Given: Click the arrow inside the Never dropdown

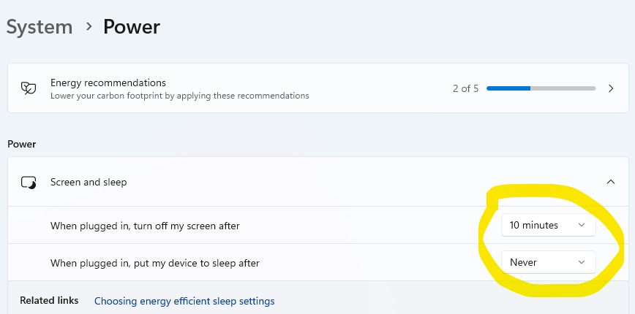Looking at the screenshot, I should 582,262.
